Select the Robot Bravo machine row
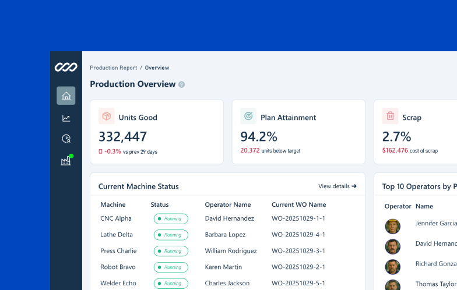This screenshot has width=457, height=290. click(118, 267)
